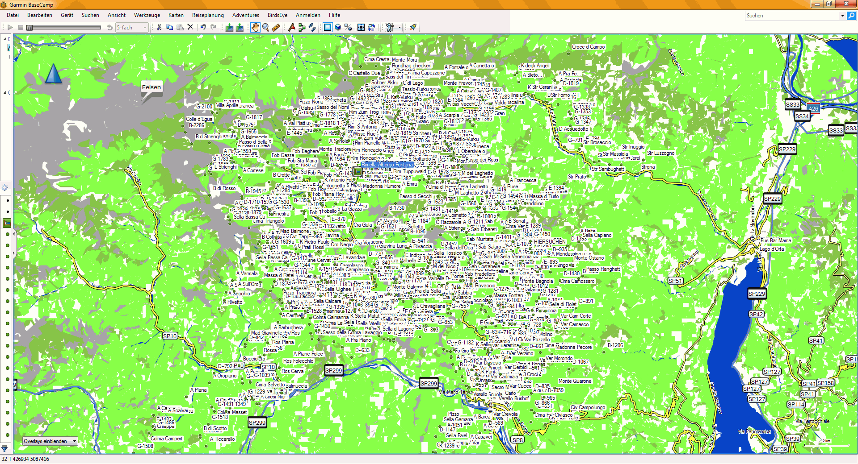The height and width of the screenshot is (464, 858).
Task: Click the Rimella Albergo Fontana waypoint label
Action: click(x=387, y=165)
